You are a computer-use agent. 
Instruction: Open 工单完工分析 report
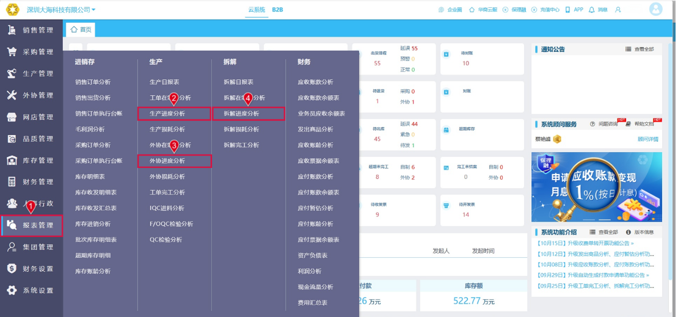[167, 192]
